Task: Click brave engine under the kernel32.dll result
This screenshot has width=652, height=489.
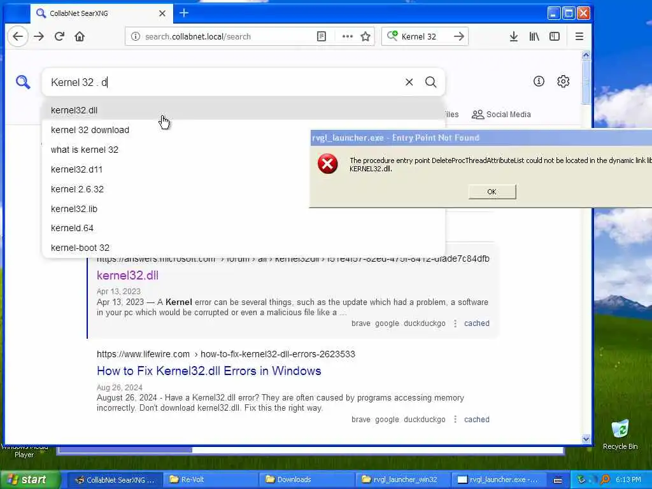Action: coord(360,323)
